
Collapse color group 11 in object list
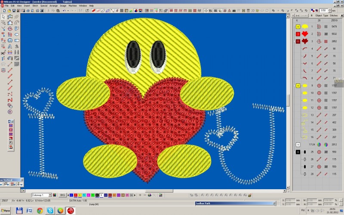click(x=294, y=41)
